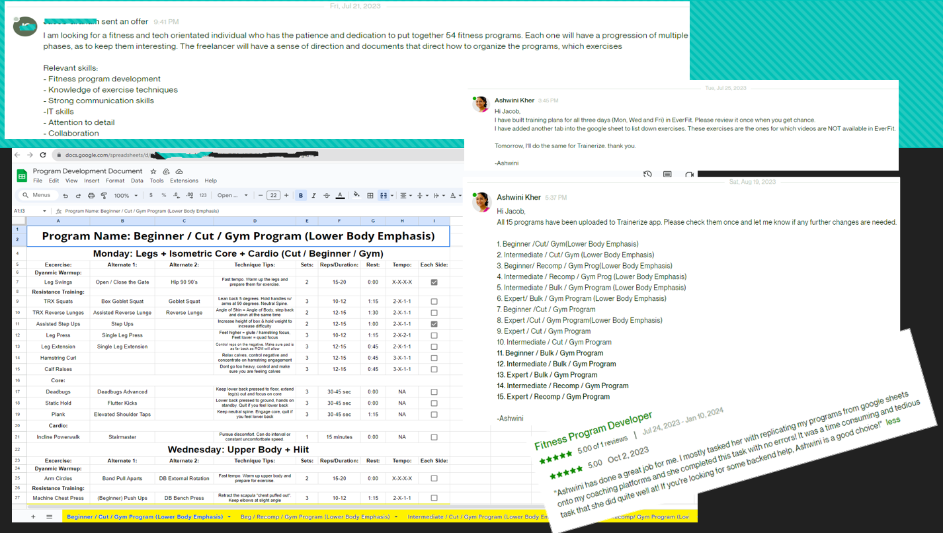Check Each Side box for TRX Squats
The image size is (943, 533).
click(434, 302)
